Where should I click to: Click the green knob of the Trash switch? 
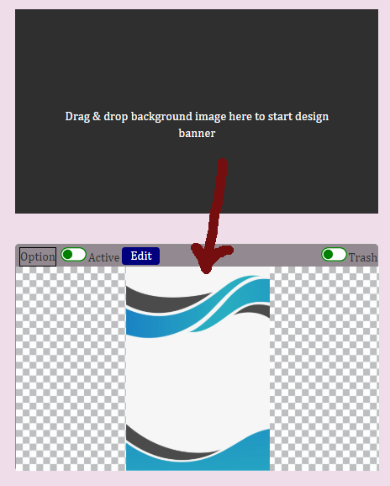click(x=328, y=255)
